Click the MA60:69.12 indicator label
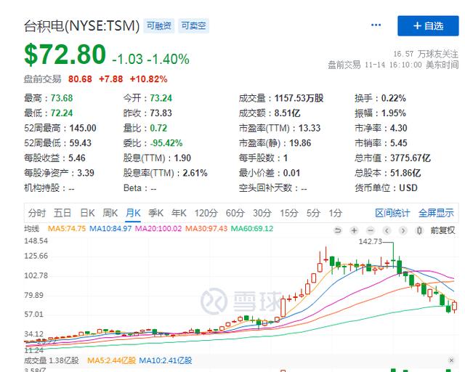The width and height of the screenshot is (465, 372). pyautogui.click(x=252, y=228)
